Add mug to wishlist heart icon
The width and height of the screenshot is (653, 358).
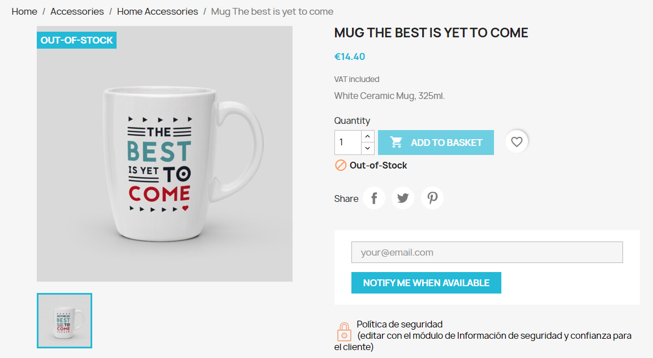[x=517, y=142]
